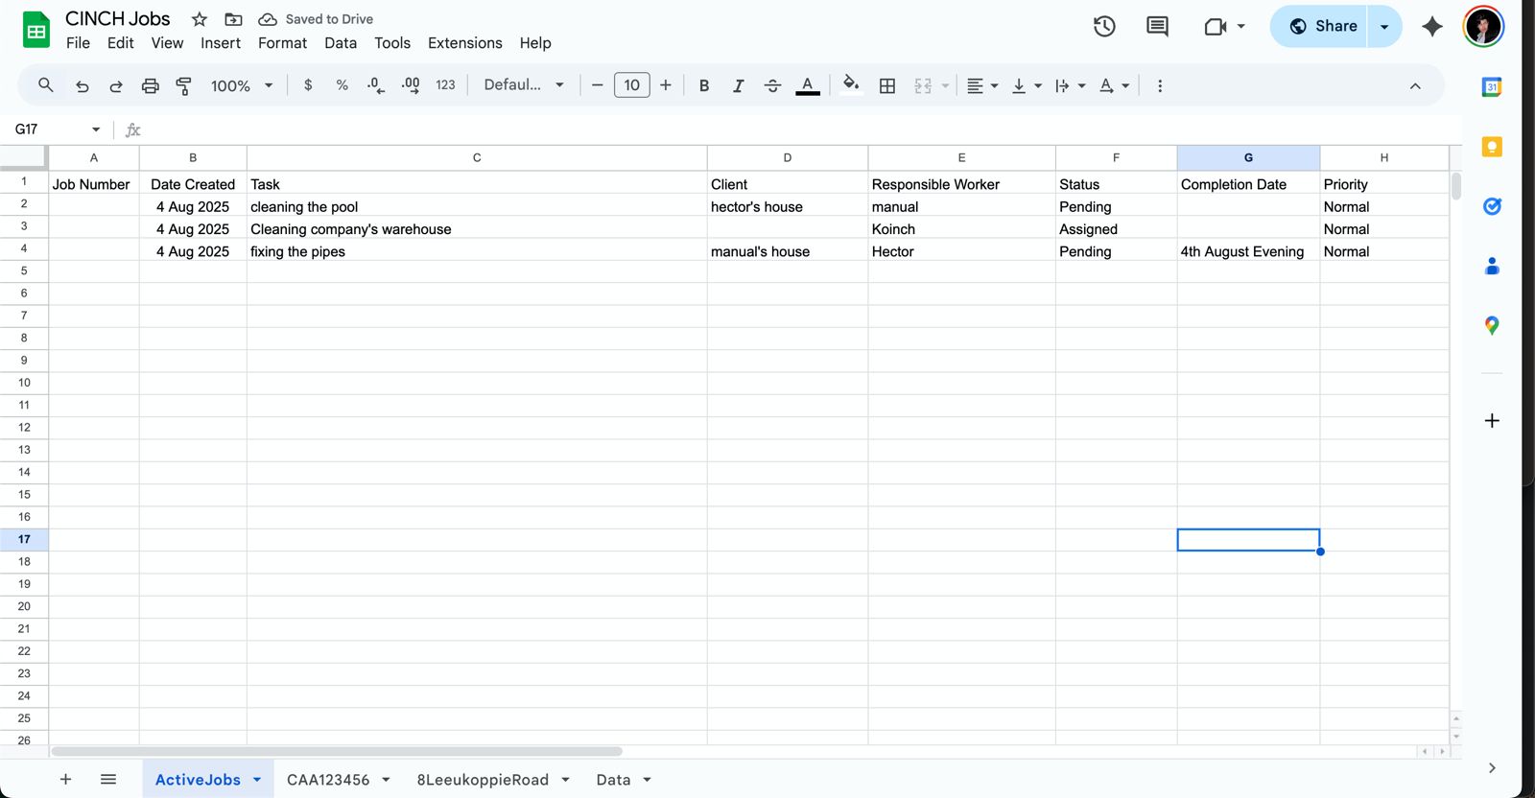Image resolution: width=1535 pixels, height=798 pixels.
Task: Open the Google Sheets home icon
Action: (36, 31)
